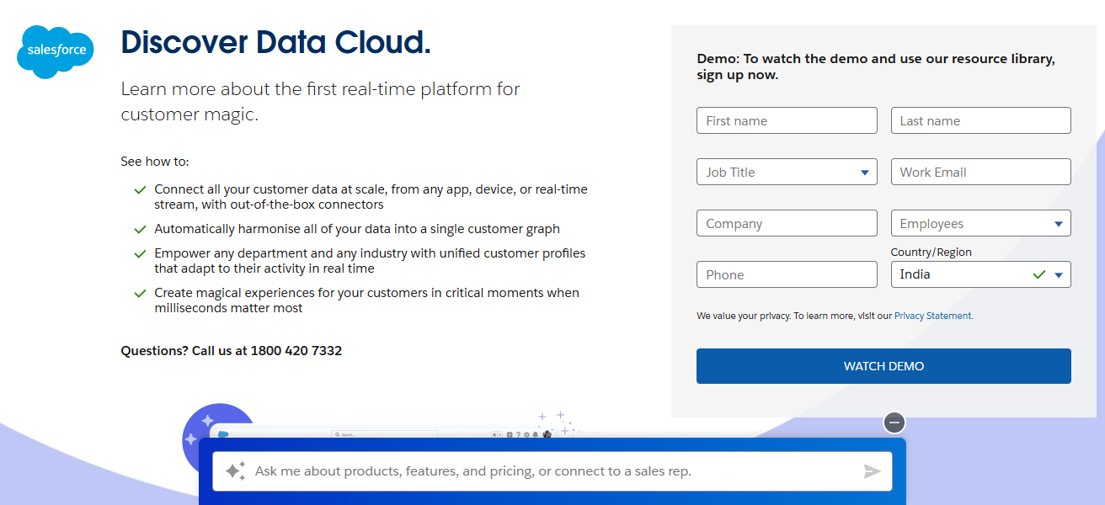Viewport: 1105px width, 505px height.
Task: Open the Job Title dropdown
Action: (787, 172)
